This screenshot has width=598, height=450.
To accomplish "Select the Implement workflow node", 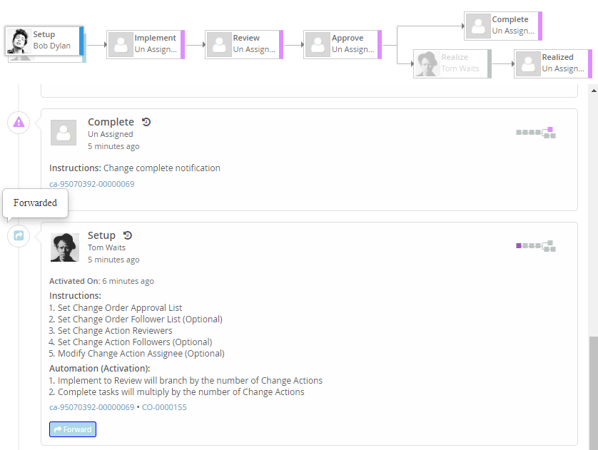I will pos(146,44).
